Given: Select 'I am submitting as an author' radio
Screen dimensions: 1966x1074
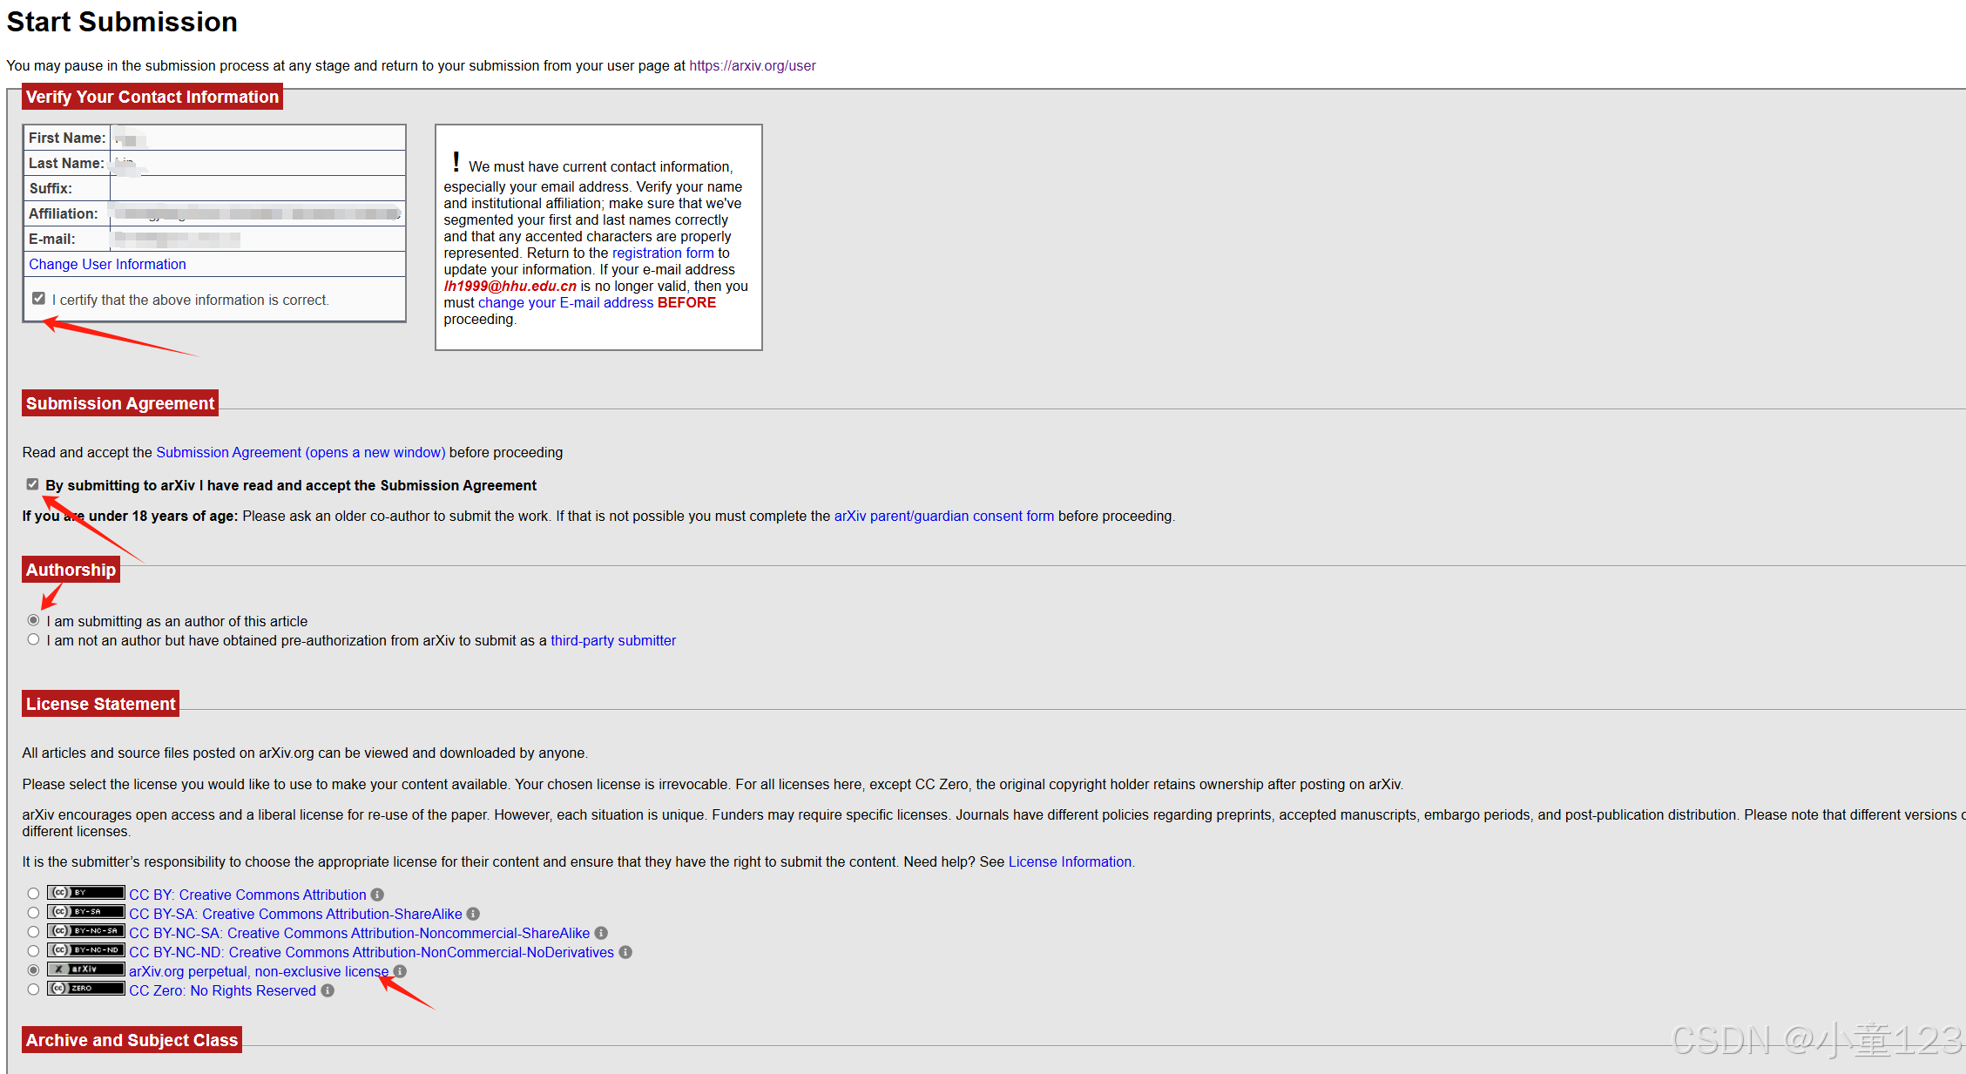Looking at the screenshot, I should (33, 620).
